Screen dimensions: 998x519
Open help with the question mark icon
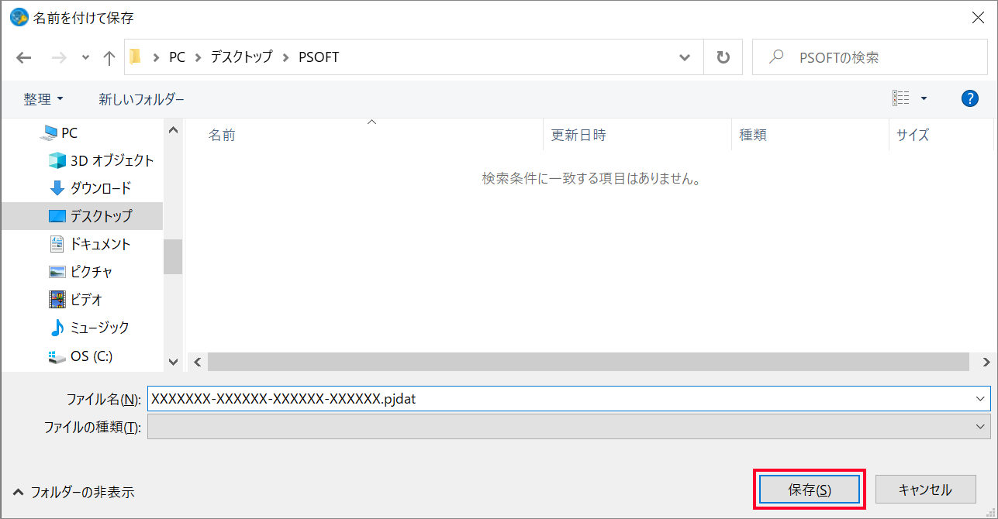[x=969, y=98]
